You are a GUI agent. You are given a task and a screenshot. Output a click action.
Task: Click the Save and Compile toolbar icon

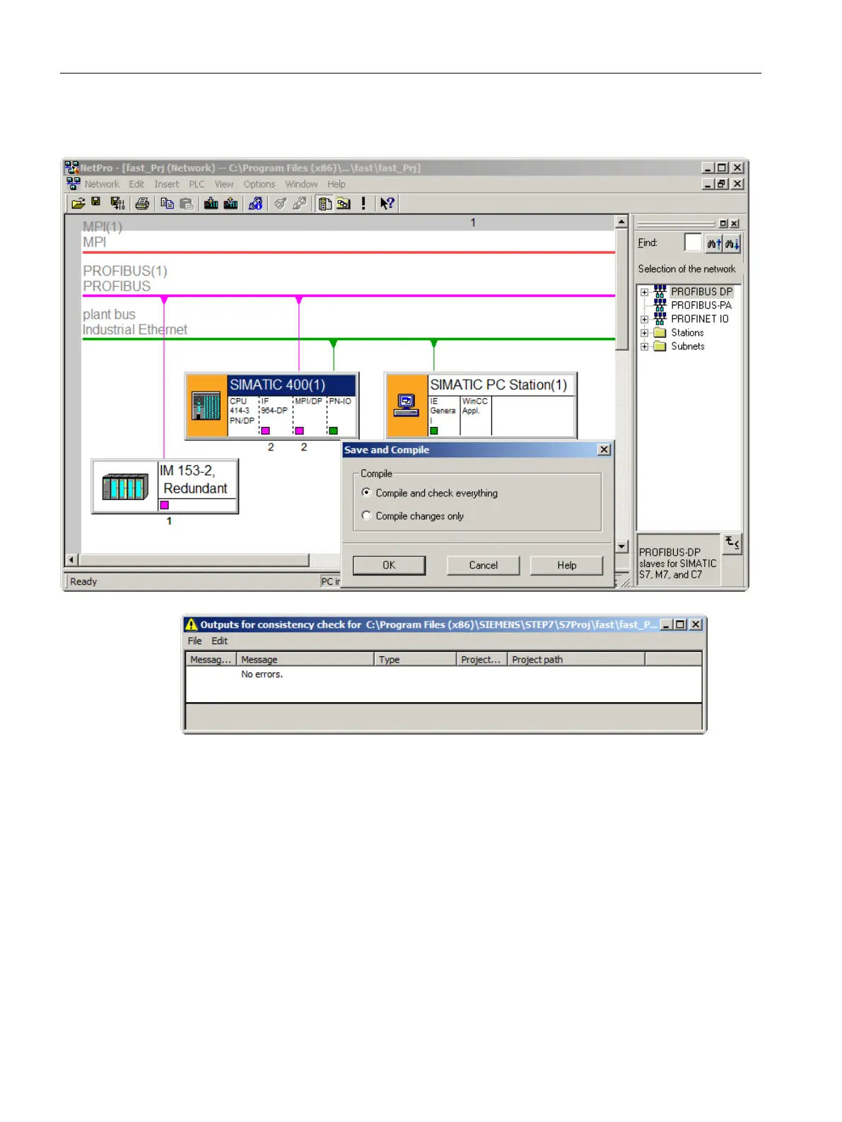[118, 204]
